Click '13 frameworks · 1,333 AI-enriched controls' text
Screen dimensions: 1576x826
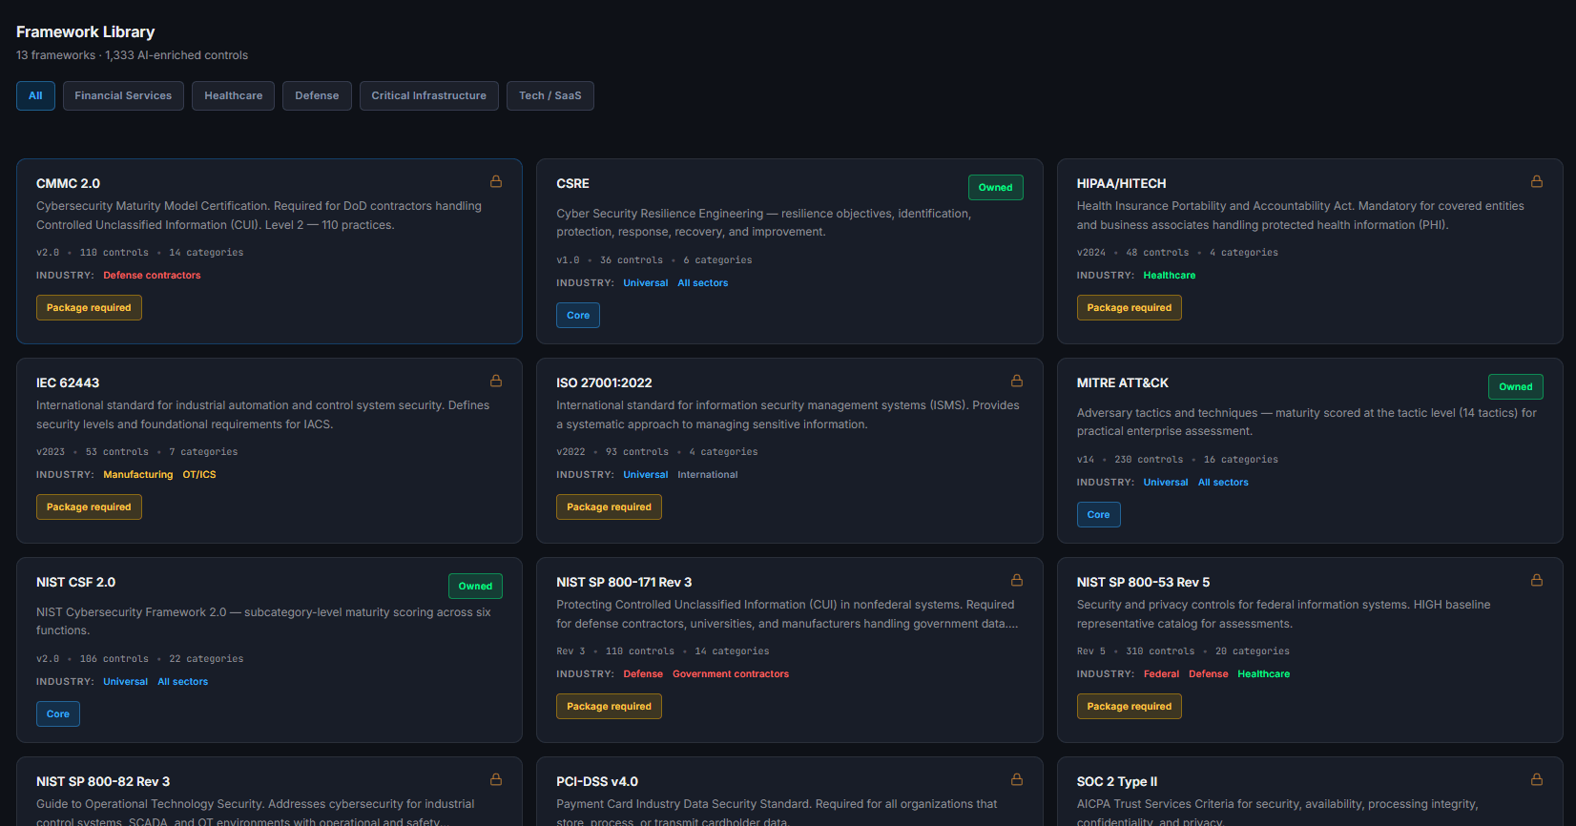point(132,55)
